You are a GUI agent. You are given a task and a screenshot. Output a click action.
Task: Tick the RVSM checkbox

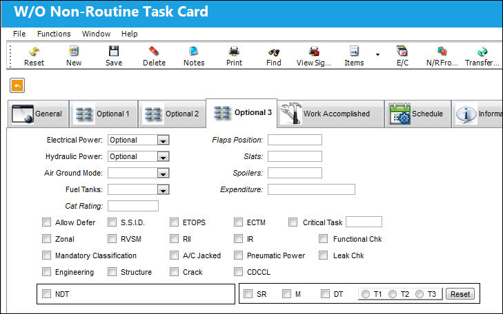(x=112, y=239)
